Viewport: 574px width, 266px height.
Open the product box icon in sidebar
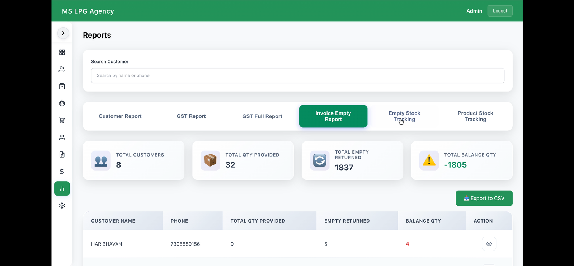click(x=62, y=103)
